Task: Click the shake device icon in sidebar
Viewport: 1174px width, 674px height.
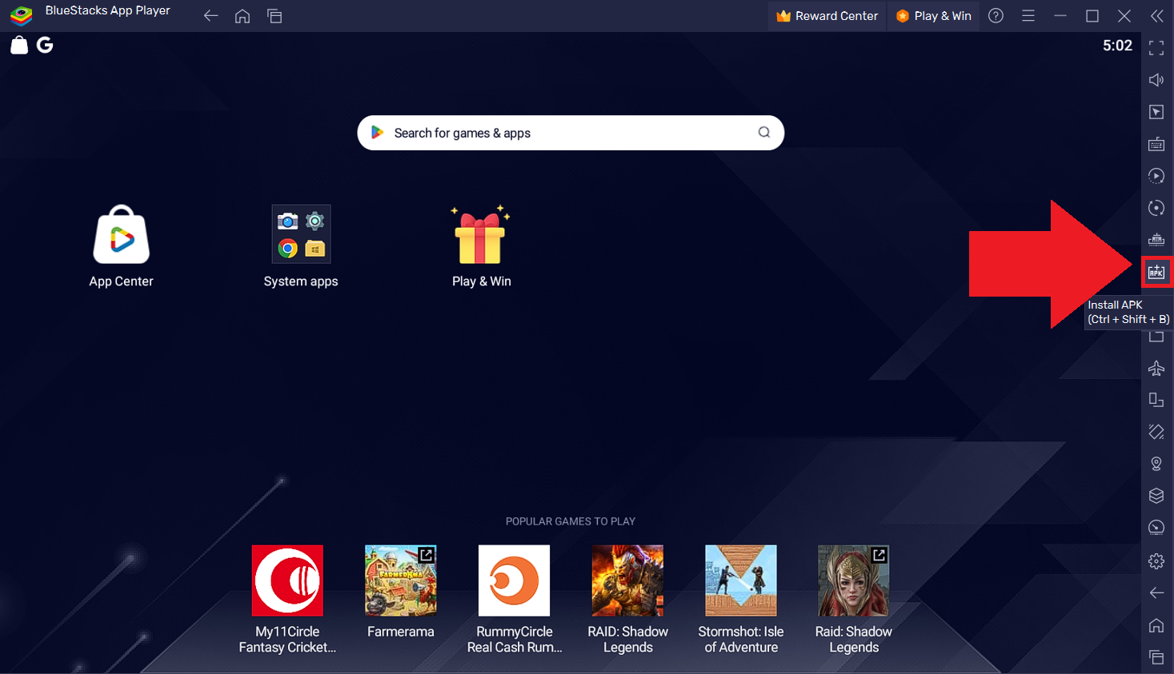Action: (1156, 432)
